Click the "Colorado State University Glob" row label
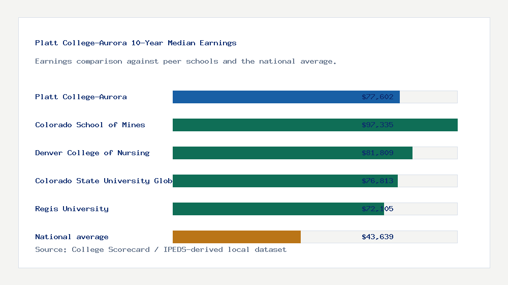This screenshot has width=508, height=285. click(104, 181)
